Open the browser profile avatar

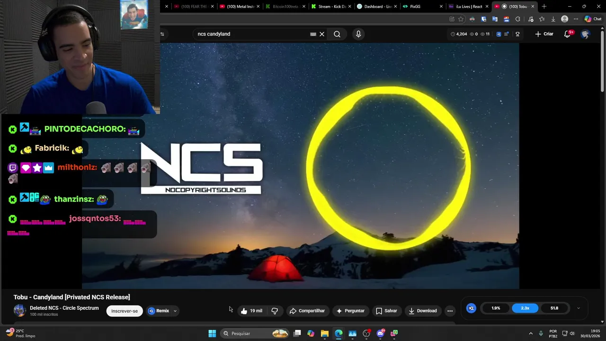[564, 19]
